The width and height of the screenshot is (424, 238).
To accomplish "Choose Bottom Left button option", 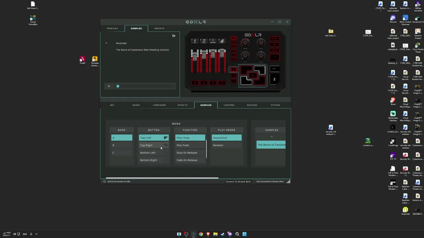I will (x=154, y=153).
